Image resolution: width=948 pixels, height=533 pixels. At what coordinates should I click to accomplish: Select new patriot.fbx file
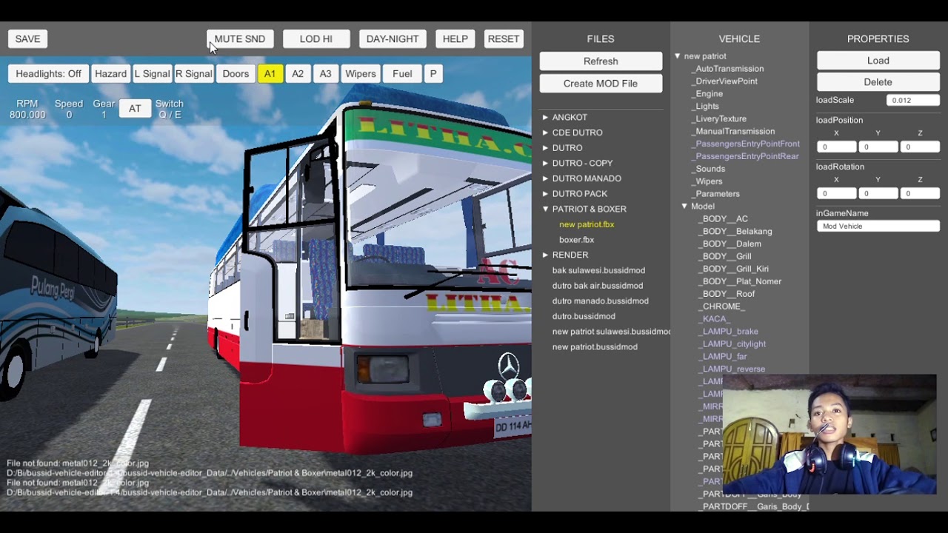point(587,224)
